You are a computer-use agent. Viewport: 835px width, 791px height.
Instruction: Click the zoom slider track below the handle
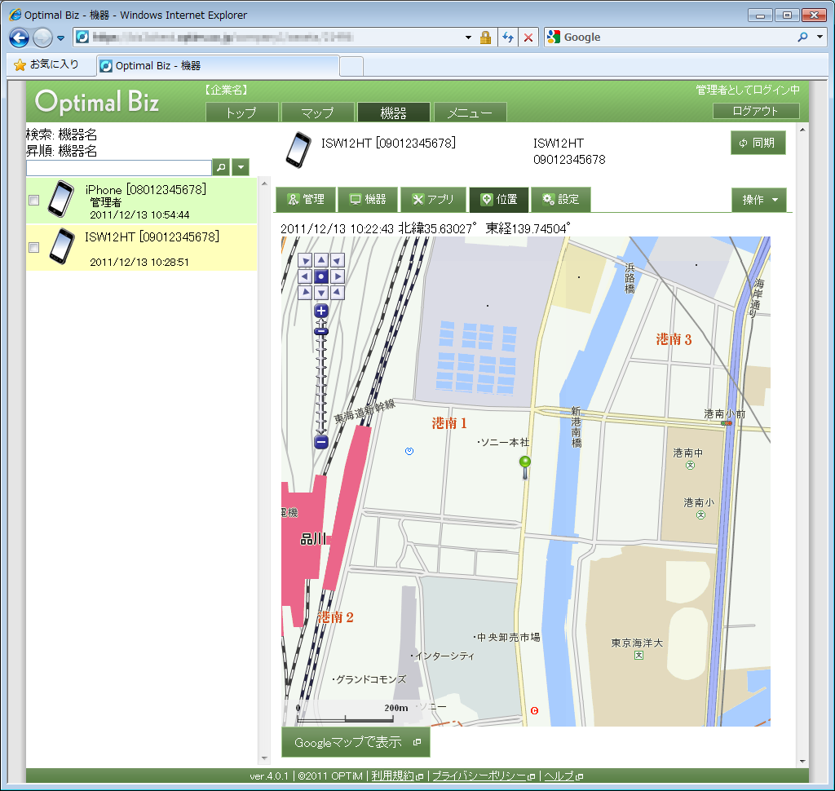pyautogui.click(x=321, y=384)
